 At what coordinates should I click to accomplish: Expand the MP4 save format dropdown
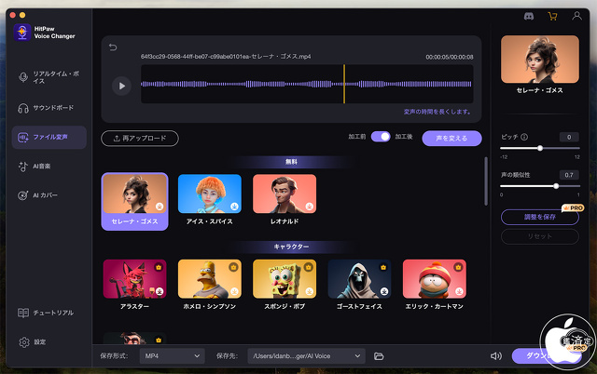point(173,356)
